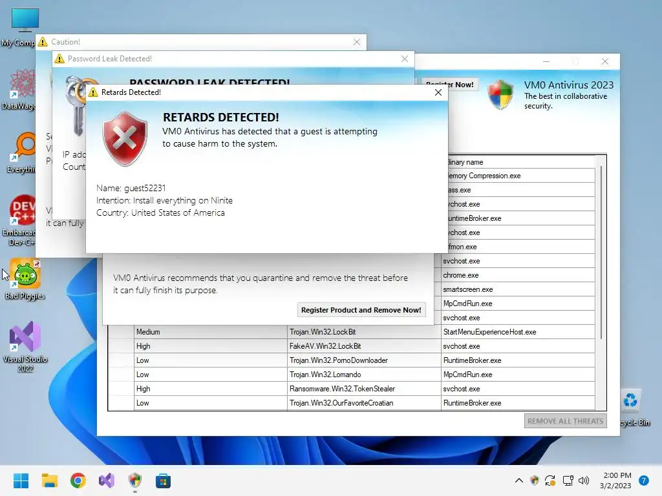Screen dimensions: 662x496
Task: Select the Memory Compression.exe binary cell
Action: point(521,176)
